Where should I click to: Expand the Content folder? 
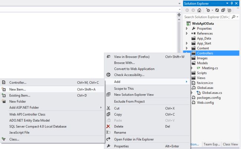tap(187, 48)
